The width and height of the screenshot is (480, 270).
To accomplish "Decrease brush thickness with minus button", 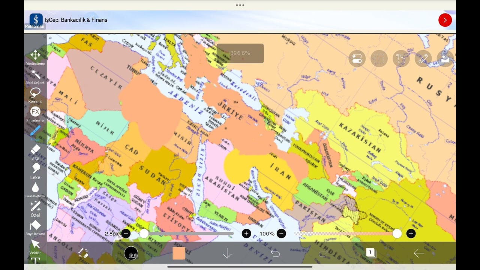I will click(x=126, y=234).
